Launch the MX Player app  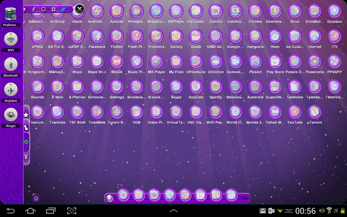tap(156, 61)
